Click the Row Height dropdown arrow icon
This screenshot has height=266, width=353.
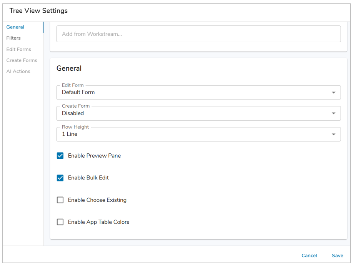pyautogui.click(x=333, y=135)
